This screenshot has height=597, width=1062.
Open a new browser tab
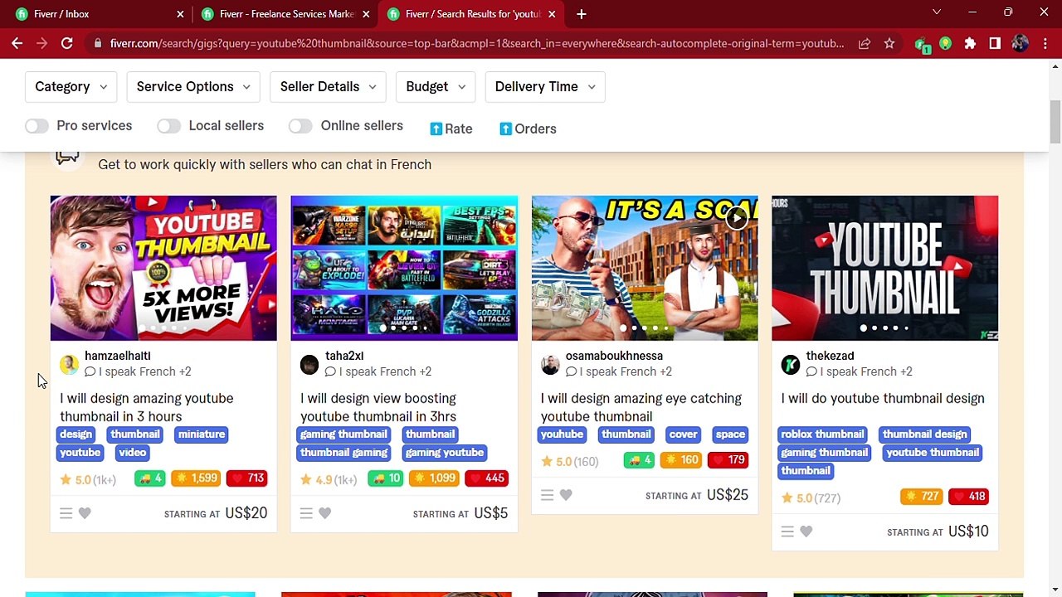(x=582, y=14)
